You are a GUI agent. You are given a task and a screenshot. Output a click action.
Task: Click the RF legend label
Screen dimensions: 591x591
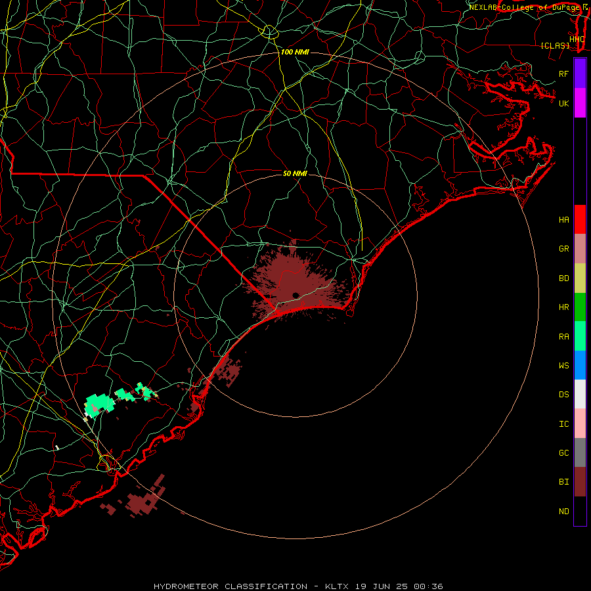[563, 74]
